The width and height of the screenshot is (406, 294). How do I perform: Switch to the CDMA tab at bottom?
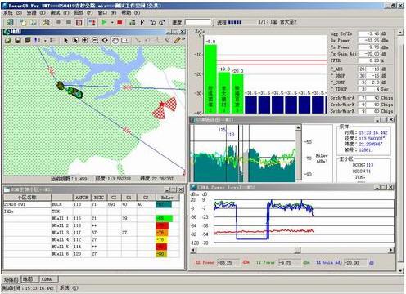[x=47, y=279]
